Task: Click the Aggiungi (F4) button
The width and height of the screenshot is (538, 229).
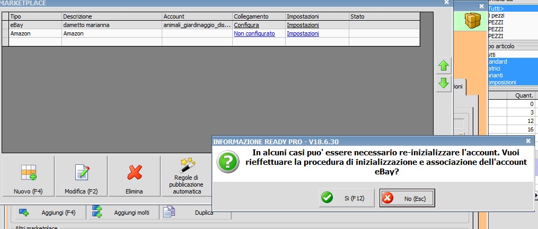Action: pyautogui.click(x=51, y=213)
